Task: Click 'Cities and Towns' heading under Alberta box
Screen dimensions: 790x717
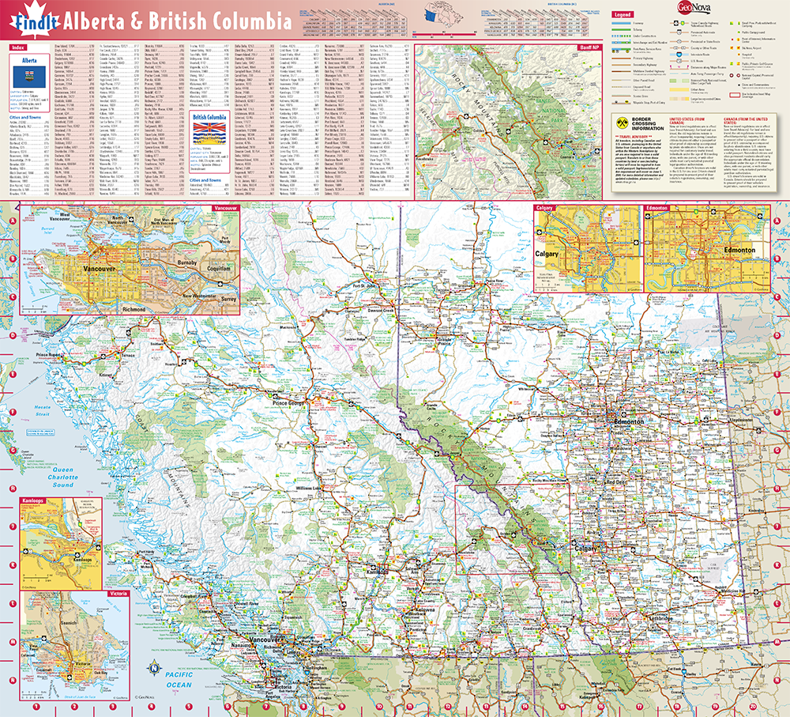Action: pos(25,118)
